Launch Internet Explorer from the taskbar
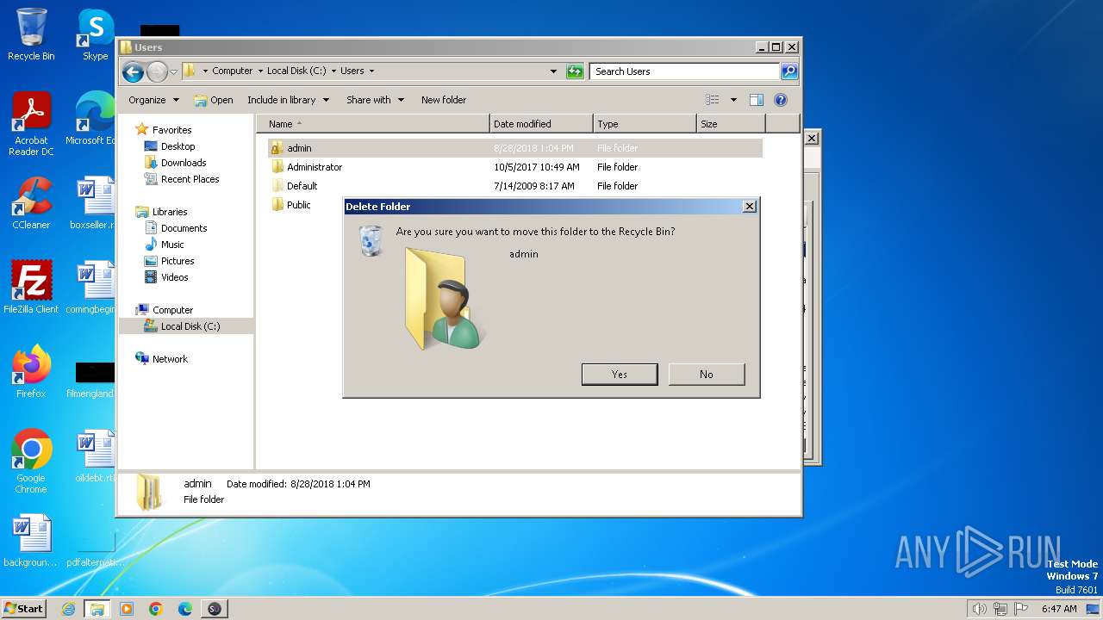The width and height of the screenshot is (1103, 620). pyautogui.click(x=69, y=609)
